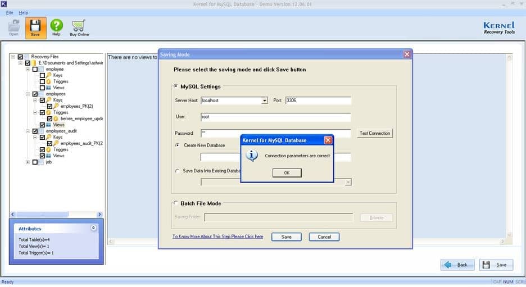Click the bottom-right Save button

pos(496,265)
